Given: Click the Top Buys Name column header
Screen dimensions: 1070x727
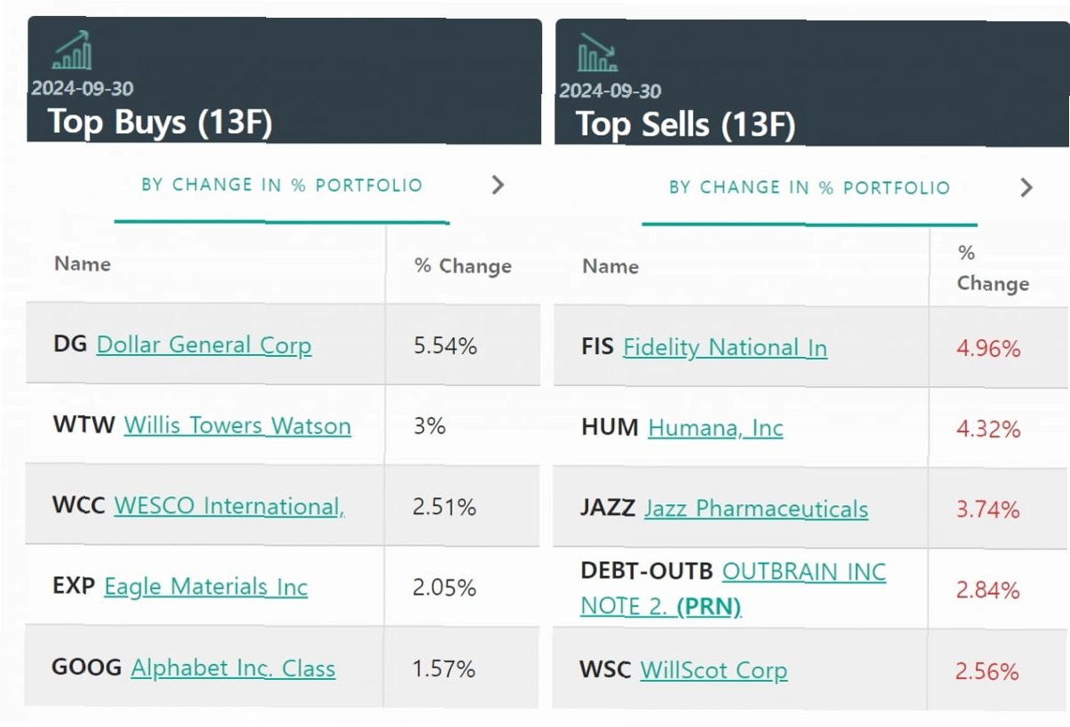Looking at the screenshot, I should [x=83, y=264].
